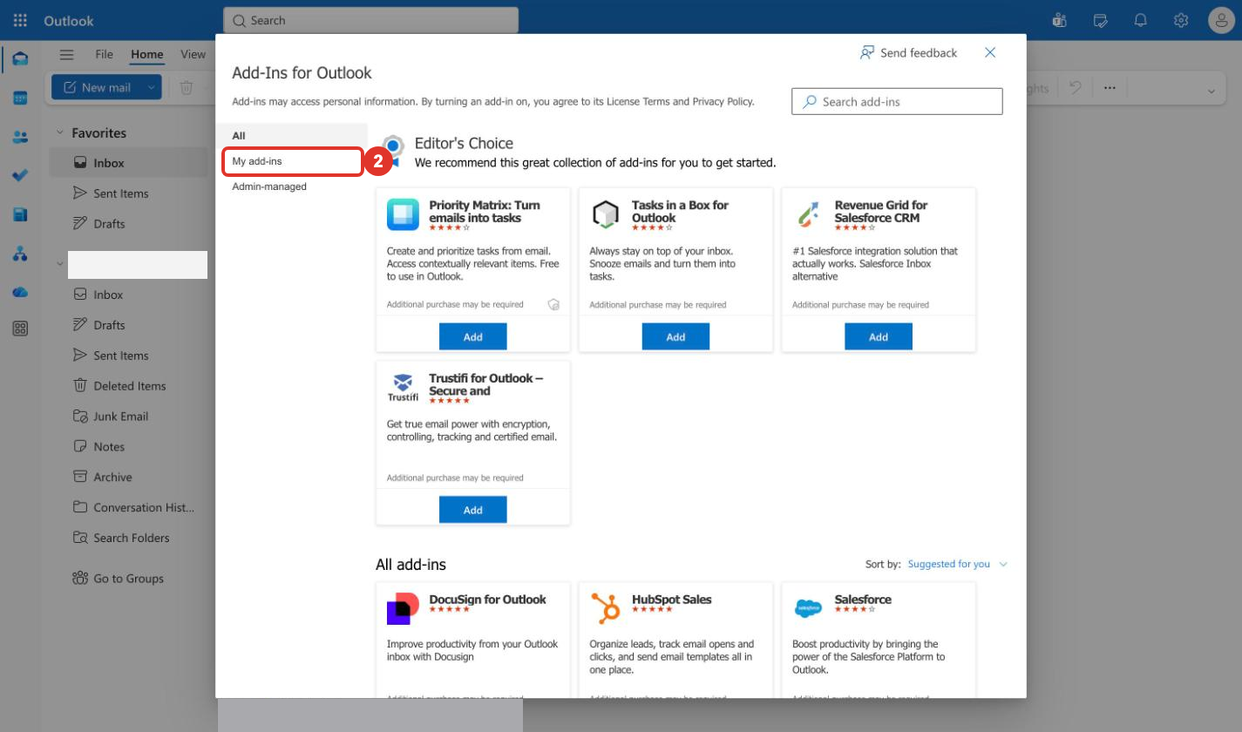
Task: Click the Revenue Grid add-in icon
Action: point(809,214)
